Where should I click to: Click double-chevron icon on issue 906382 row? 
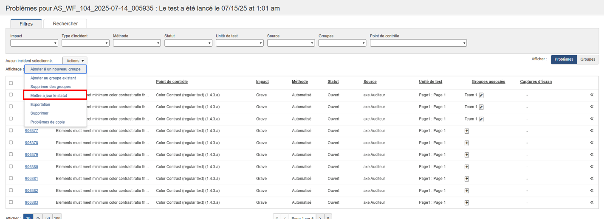(x=592, y=190)
